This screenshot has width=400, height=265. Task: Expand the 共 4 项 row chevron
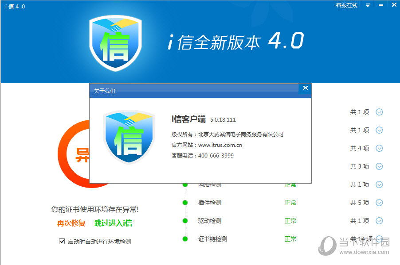tap(379, 148)
